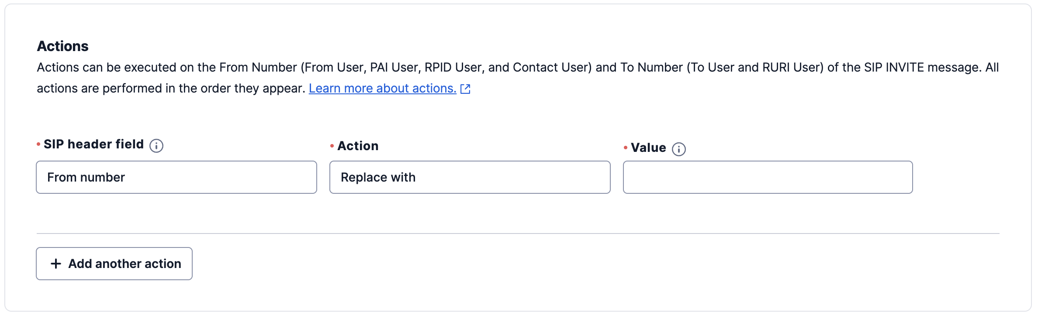This screenshot has width=1038, height=316.
Task: Click the Action label text
Action: click(358, 146)
